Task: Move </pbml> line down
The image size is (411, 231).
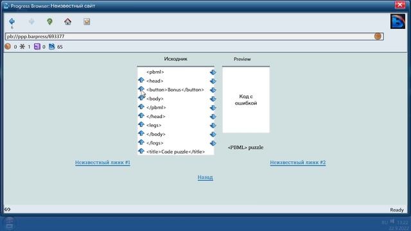Action: (213, 108)
